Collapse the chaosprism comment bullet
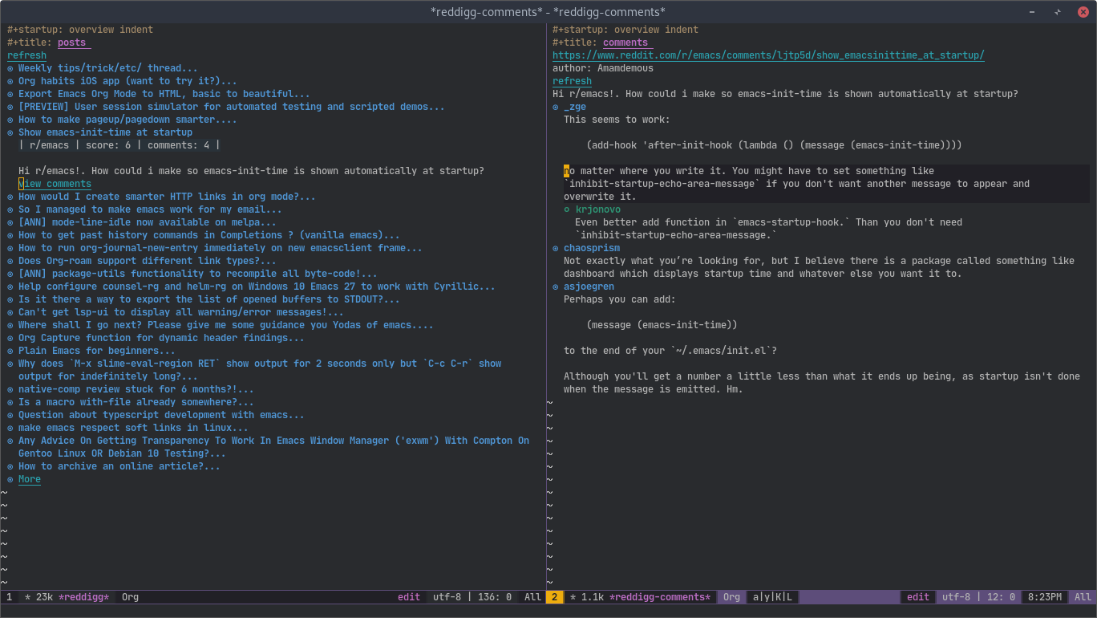Image resolution: width=1097 pixels, height=618 pixels. (556, 248)
